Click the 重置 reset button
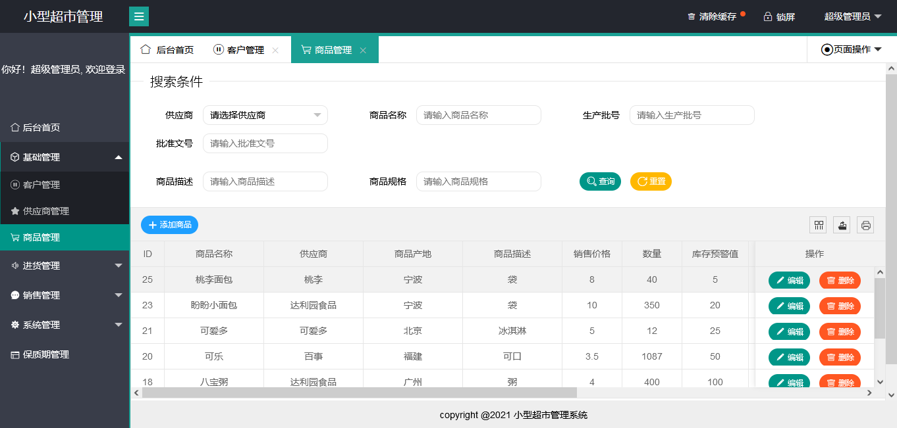Screen dimensions: 897x428 point(651,181)
